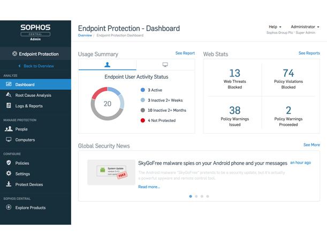327x245 pixels.
Task: Click the Settings gear icon
Action: 9,173
